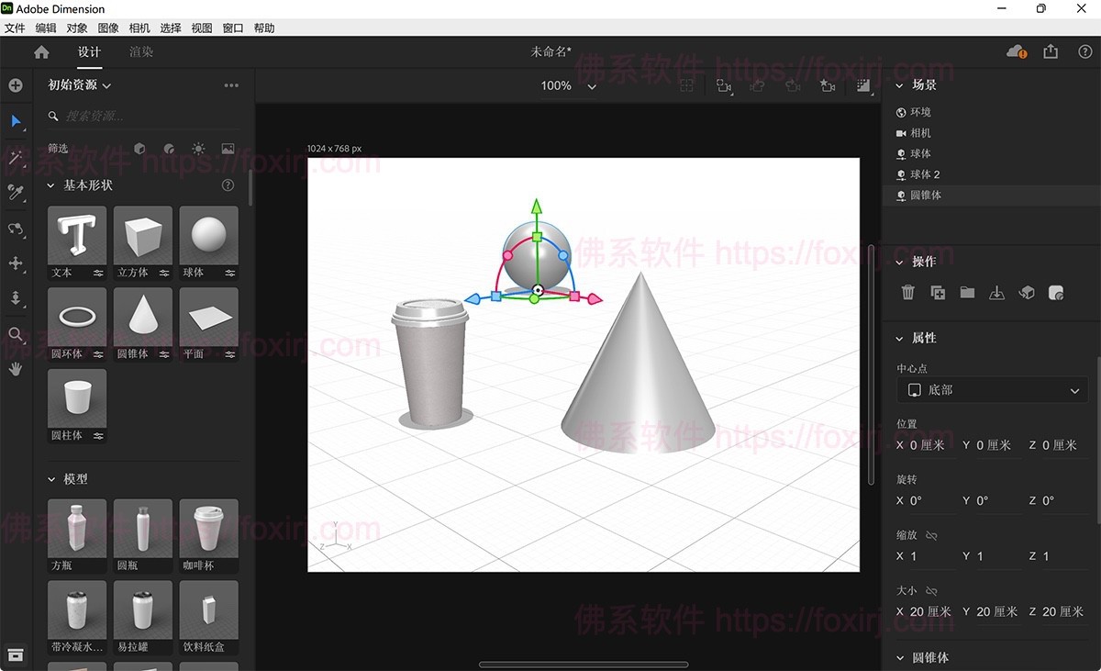Pick the Sampler eyedropper tool
This screenshot has height=671, width=1101.
[16, 193]
